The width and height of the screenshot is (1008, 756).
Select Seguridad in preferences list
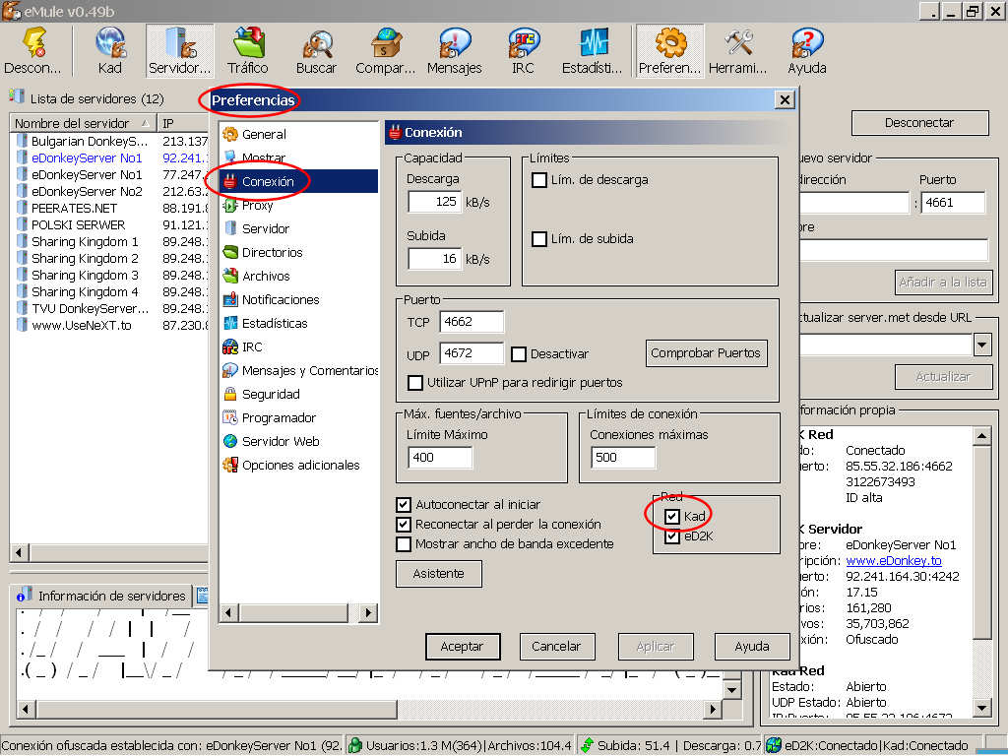pos(271,394)
